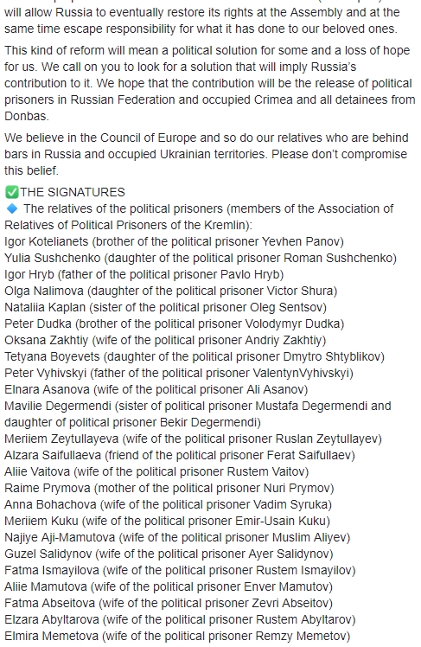Click the Peter Dudka signature line
The height and width of the screenshot is (647, 421).
coord(174,323)
